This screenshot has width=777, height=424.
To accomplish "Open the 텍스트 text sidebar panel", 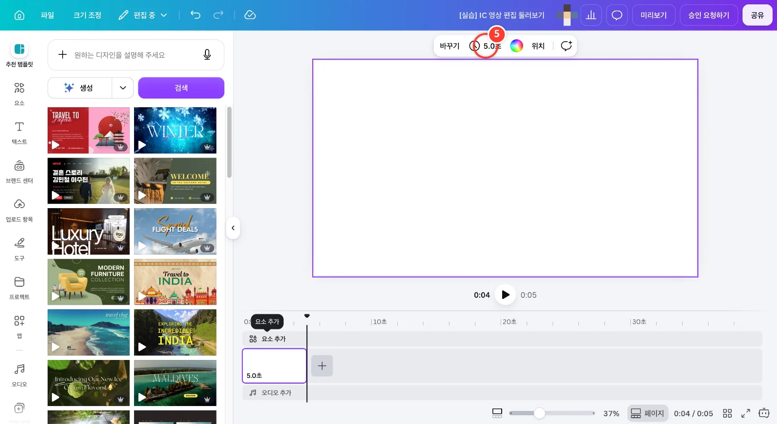I will point(19,132).
